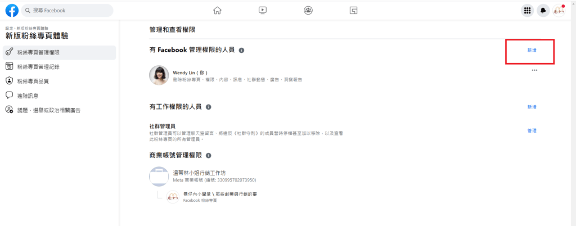Open three-dot options for Wendy Lin

tap(534, 70)
